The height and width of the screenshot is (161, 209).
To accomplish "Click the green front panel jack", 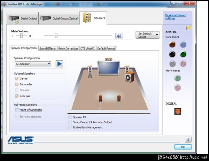I will (178, 78).
